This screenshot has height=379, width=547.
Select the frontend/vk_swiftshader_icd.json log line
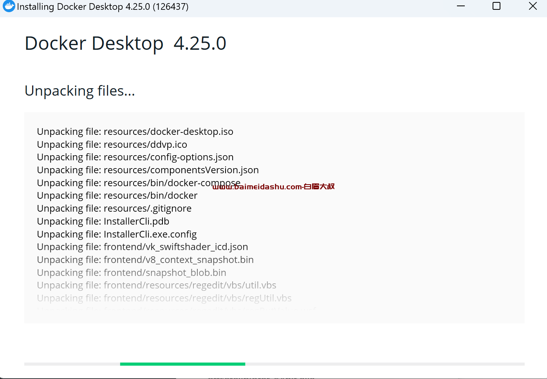(143, 247)
